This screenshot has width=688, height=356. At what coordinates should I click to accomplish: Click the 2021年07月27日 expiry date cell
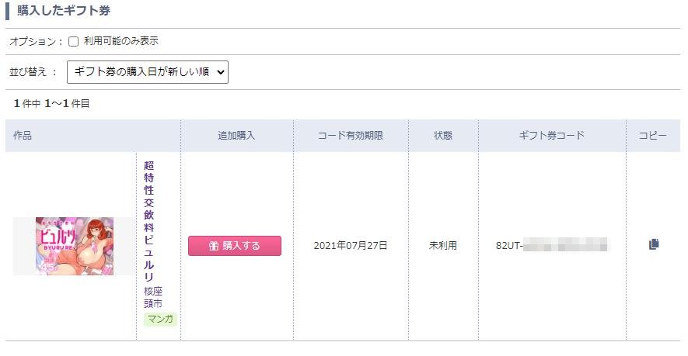click(x=351, y=246)
